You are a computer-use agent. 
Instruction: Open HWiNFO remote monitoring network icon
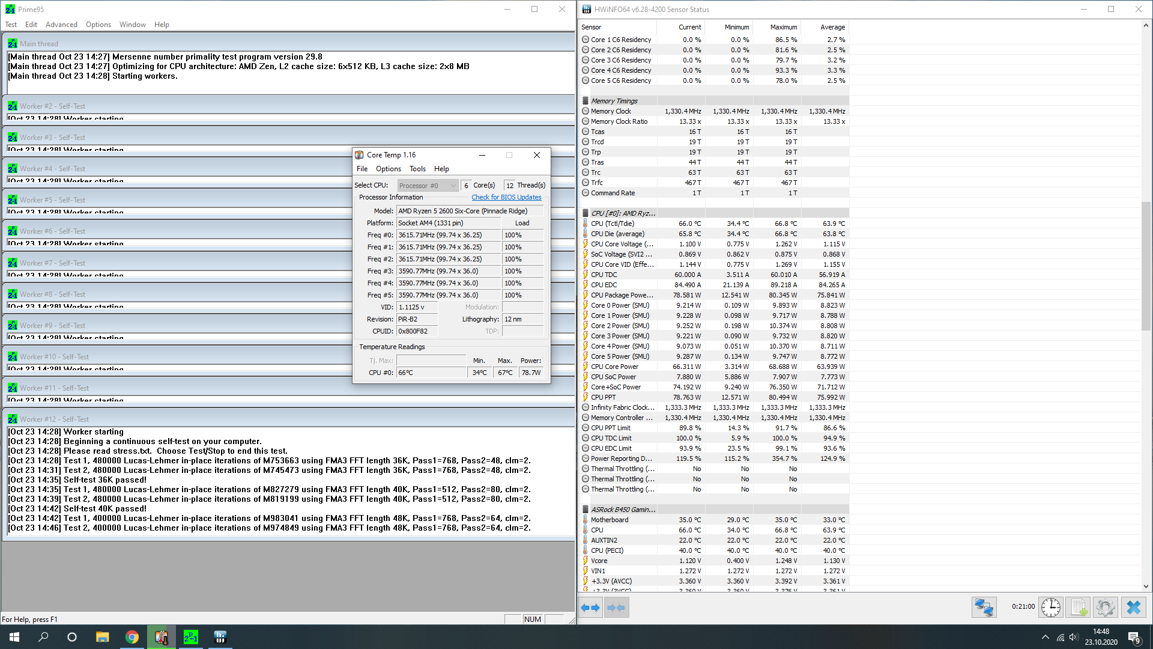(x=984, y=608)
